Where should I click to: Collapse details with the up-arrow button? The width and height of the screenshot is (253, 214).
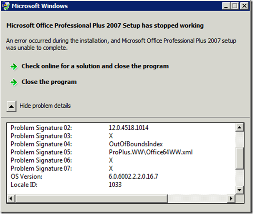click(x=12, y=106)
